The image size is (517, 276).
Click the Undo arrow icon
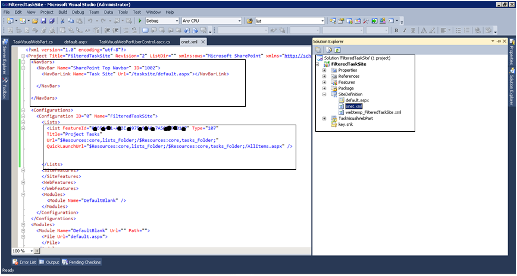(90, 21)
